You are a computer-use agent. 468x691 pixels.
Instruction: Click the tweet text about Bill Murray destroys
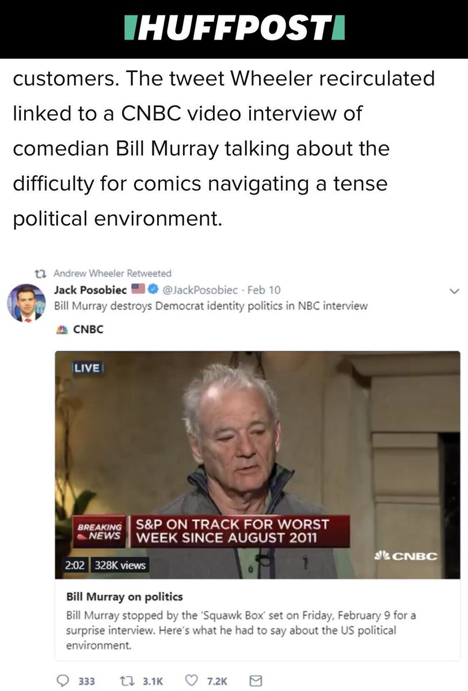tap(211, 306)
